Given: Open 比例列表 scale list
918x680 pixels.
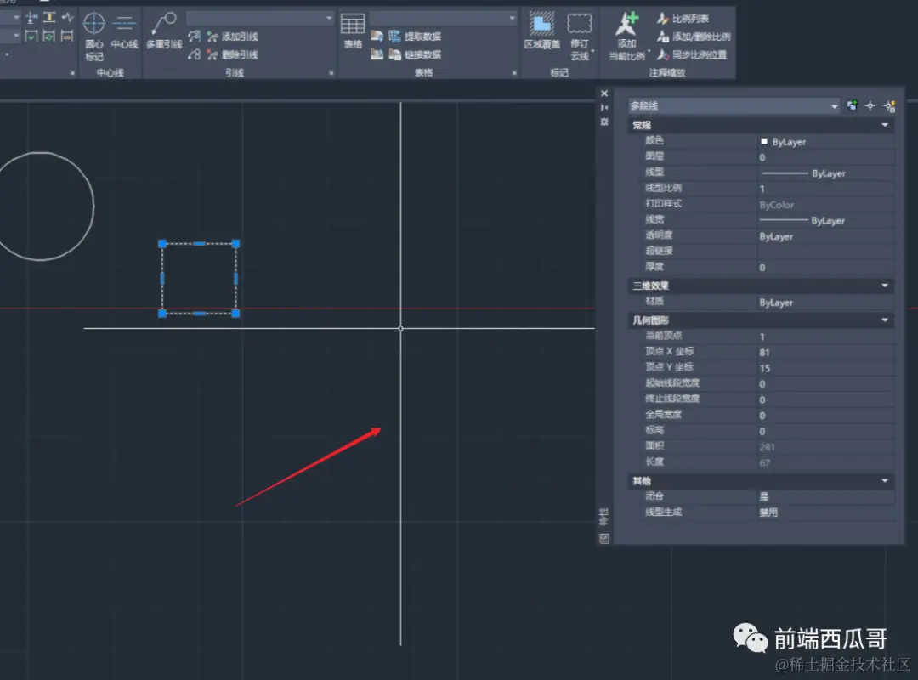Looking at the screenshot, I should (x=683, y=19).
